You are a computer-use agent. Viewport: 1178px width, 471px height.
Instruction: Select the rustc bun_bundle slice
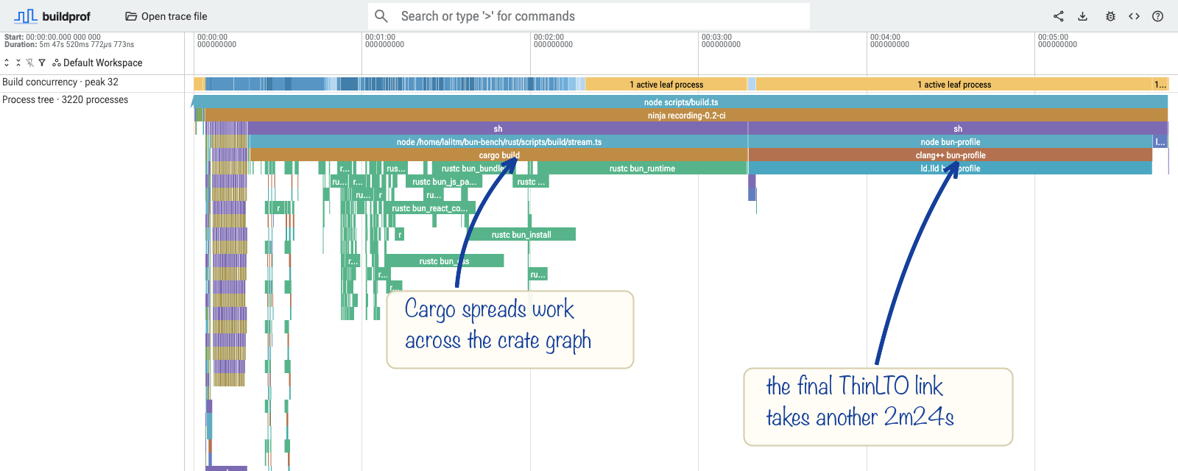(473, 169)
